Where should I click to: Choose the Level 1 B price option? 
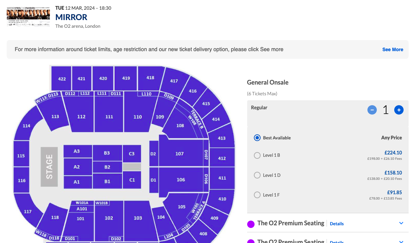pos(257,155)
